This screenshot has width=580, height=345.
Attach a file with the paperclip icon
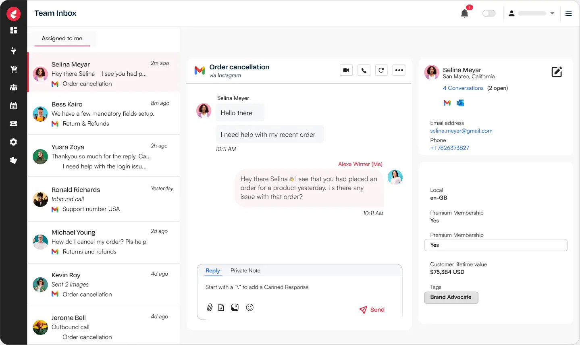click(210, 308)
